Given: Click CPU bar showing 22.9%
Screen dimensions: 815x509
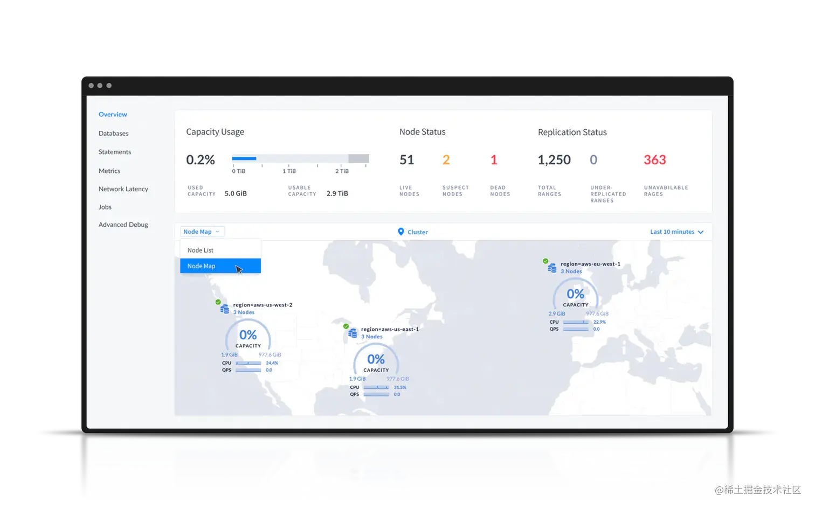Looking at the screenshot, I should [x=576, y=322].
